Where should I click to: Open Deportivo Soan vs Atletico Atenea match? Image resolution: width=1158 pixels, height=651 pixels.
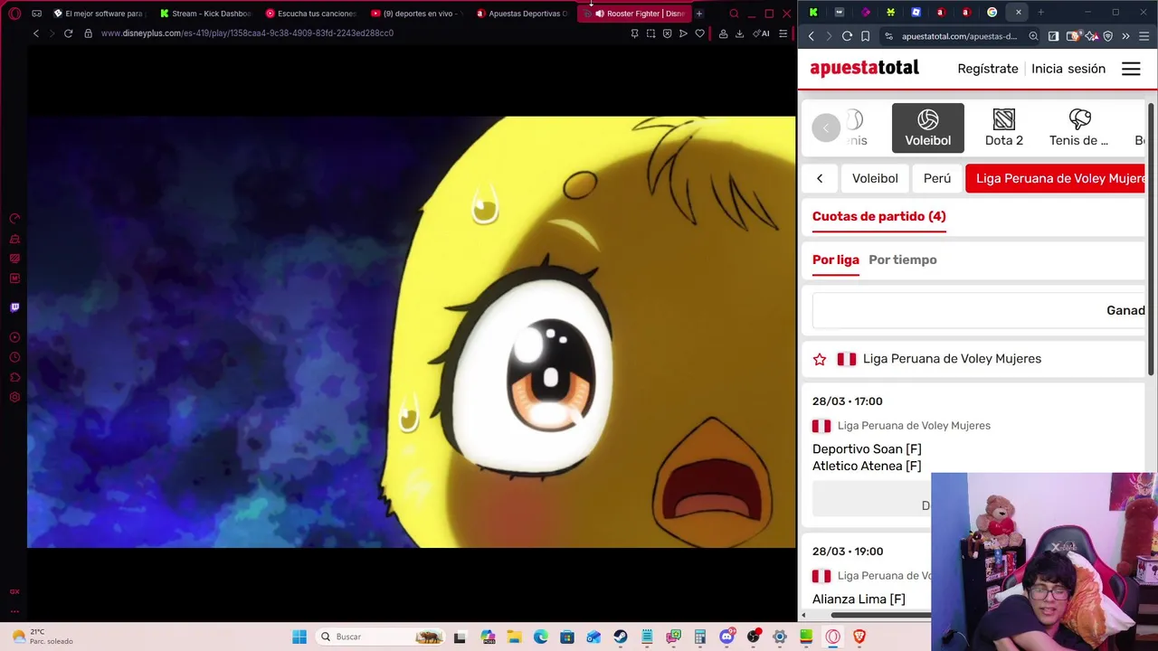[867, 458]
